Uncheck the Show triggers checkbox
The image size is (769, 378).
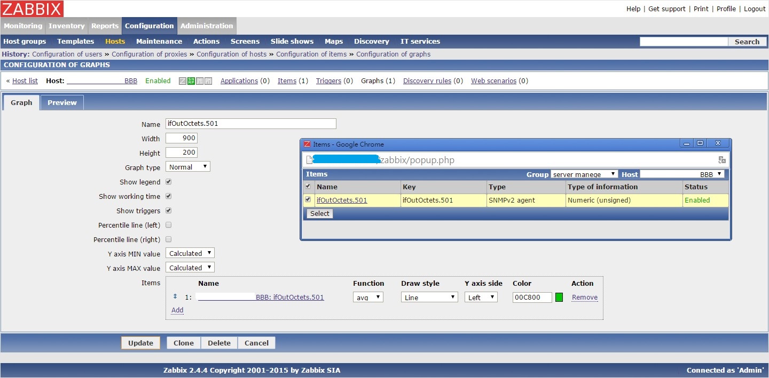tap(169, 211)
